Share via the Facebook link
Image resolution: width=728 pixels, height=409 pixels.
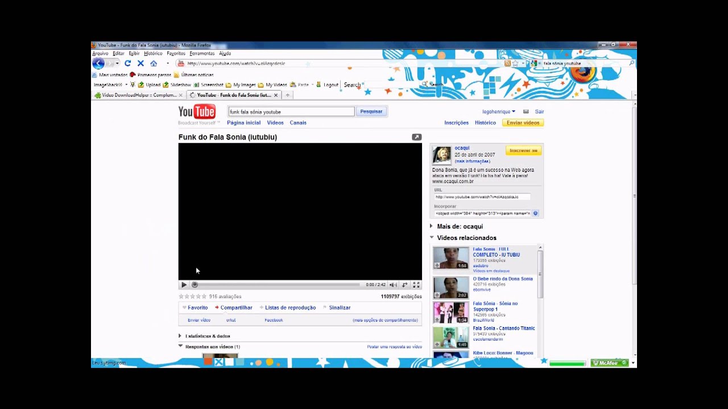pyautogui.click(x=274, y=320)
